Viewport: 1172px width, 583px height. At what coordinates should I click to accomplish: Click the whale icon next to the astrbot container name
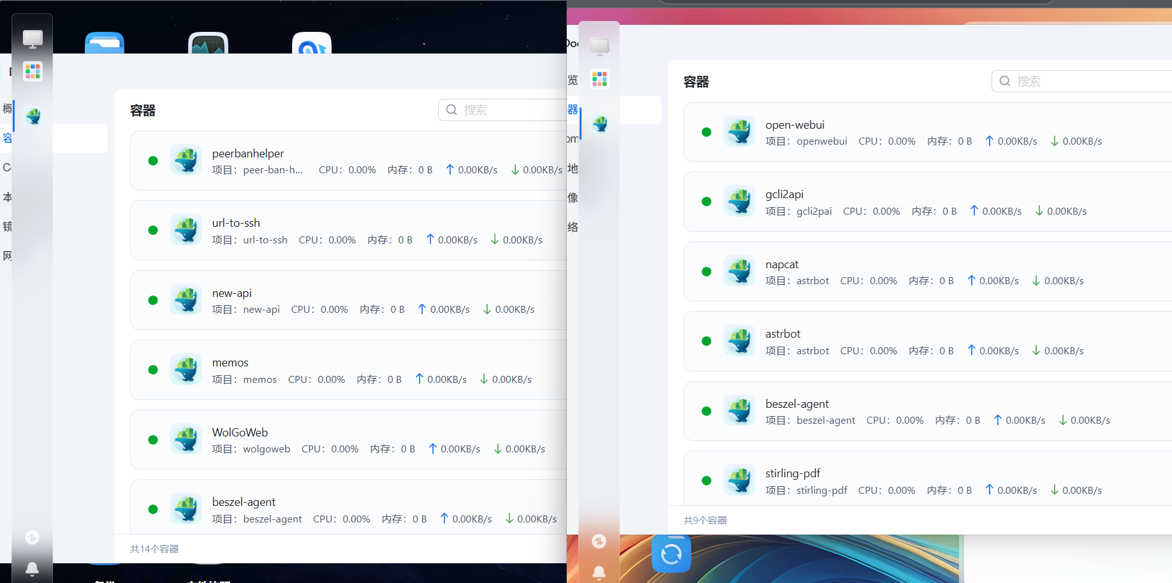pyautogui.click(x=740, y=341)
